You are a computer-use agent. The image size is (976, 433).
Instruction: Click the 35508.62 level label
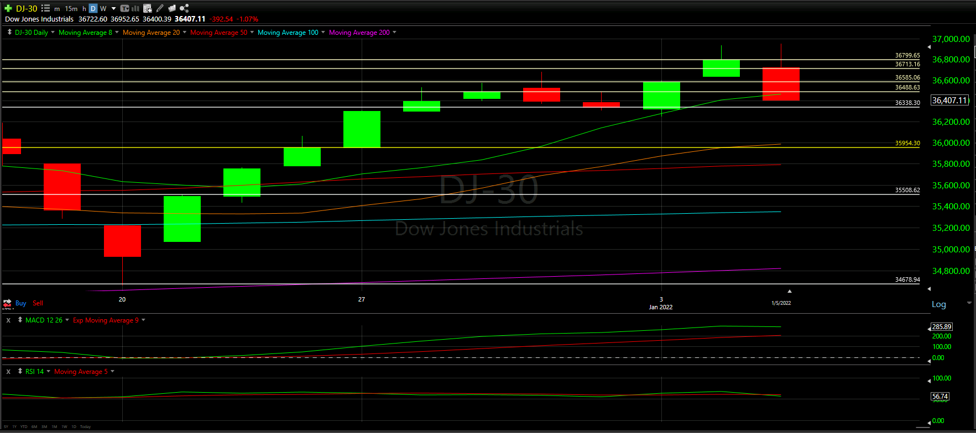(x=907, y=190)
